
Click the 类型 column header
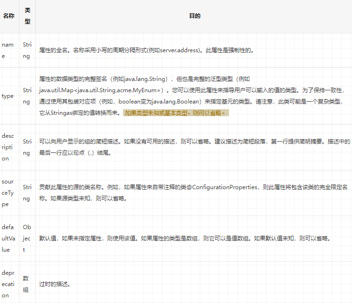tap(27, 16)
